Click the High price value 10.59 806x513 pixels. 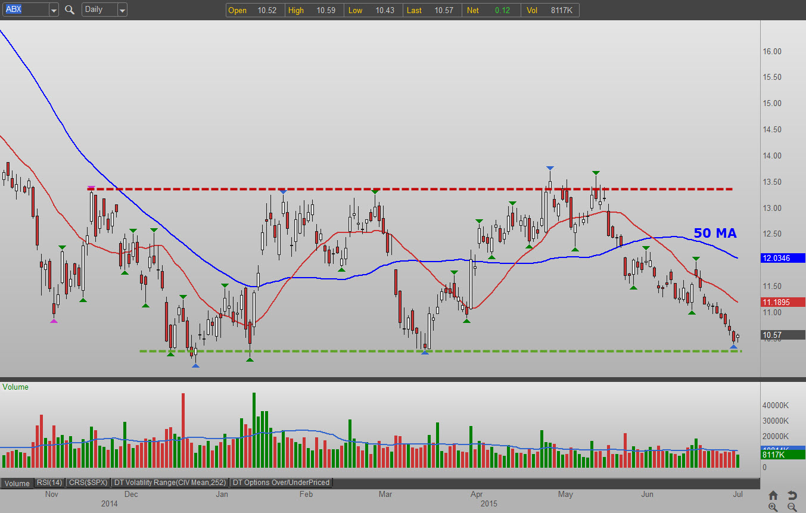(x=326, y=11)
